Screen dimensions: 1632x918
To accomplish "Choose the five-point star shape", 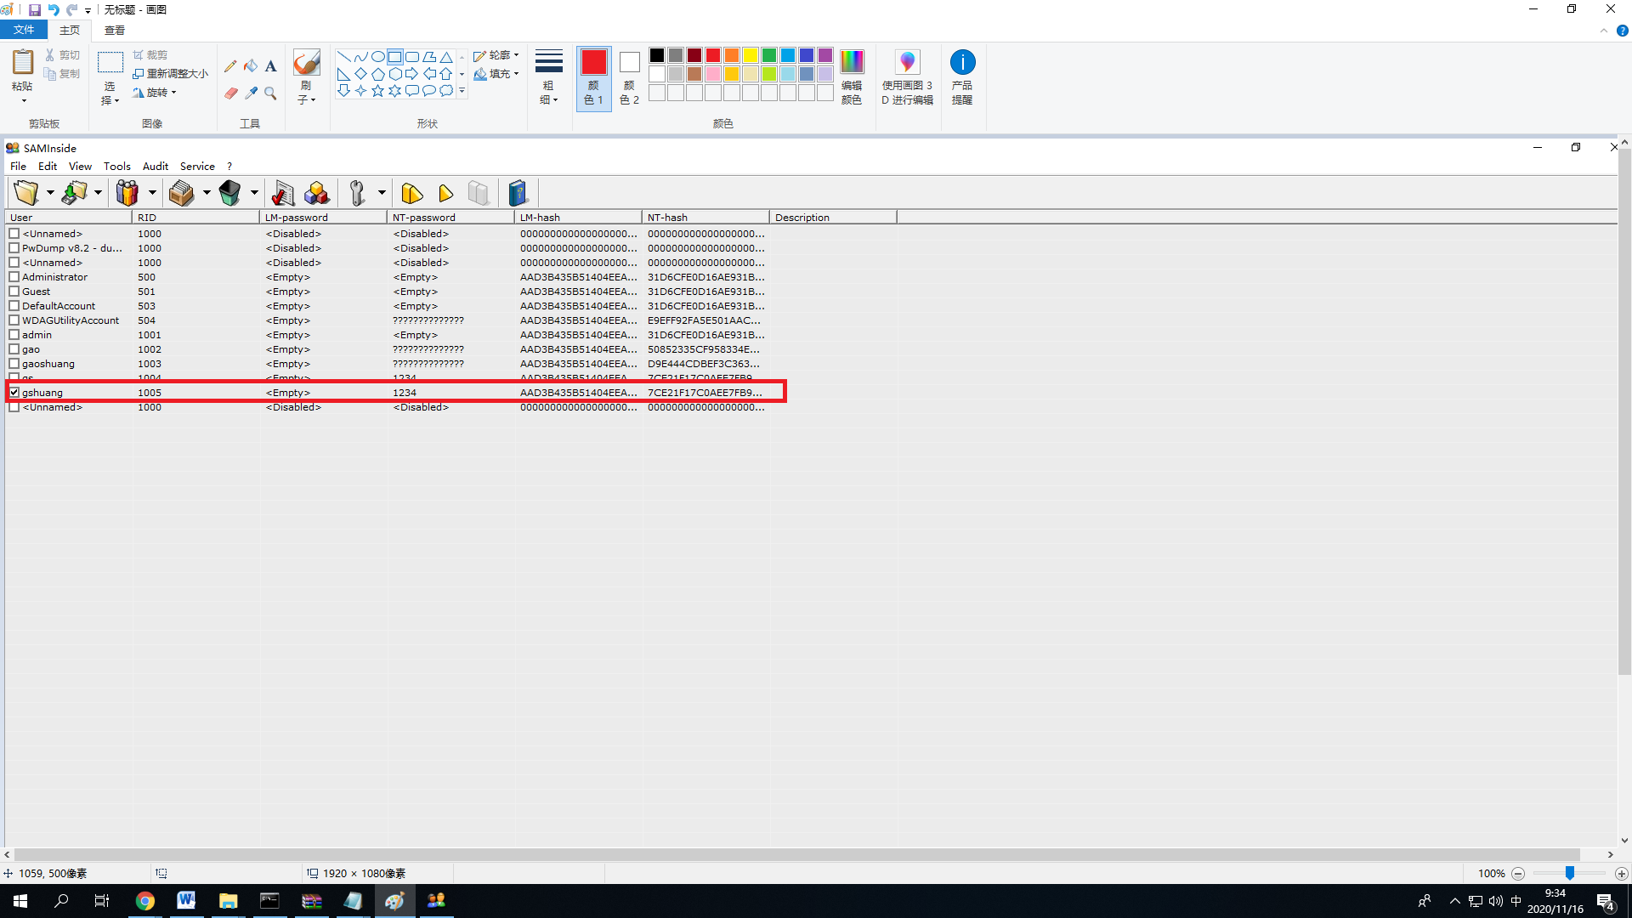I will tap(377, 91).
